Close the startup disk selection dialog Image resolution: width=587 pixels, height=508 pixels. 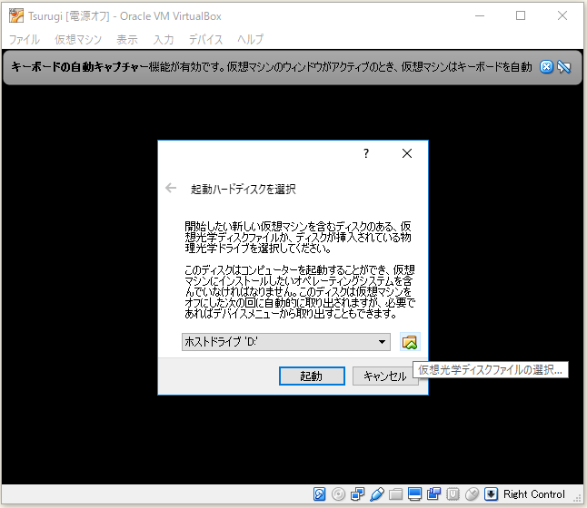pyautogui.click(x=407, y=153)
